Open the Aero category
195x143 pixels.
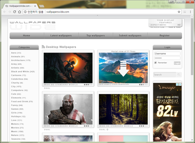tap(16, 53)
